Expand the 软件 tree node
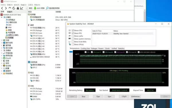This screenshot has height=108, width=172. (x=2, y=63)
